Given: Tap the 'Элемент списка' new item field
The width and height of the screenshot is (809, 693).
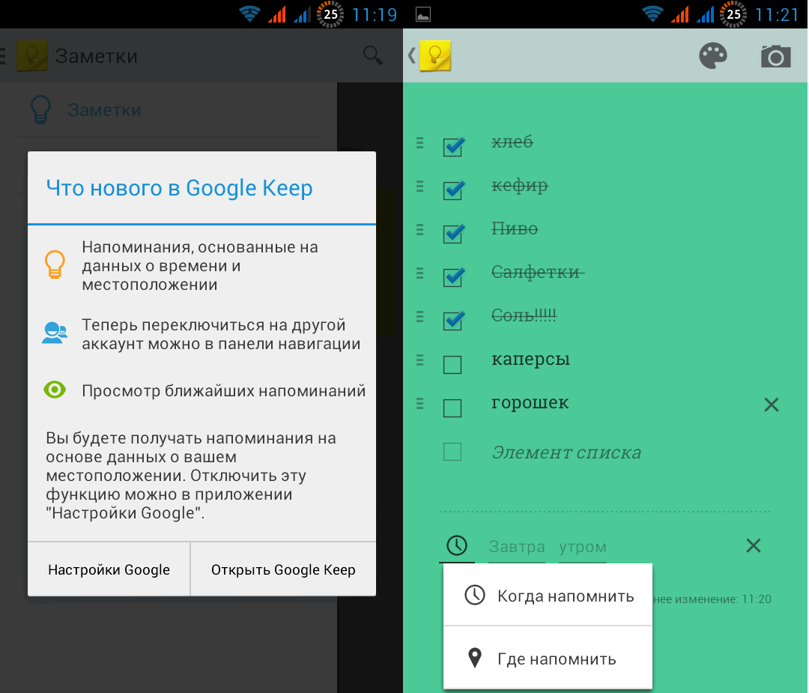Looking at the screenshot, I should (x=566, y=453).
